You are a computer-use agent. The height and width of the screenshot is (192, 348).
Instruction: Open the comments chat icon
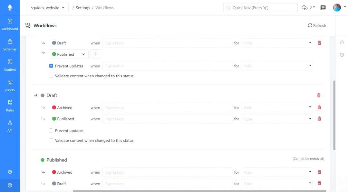(323, 8)
